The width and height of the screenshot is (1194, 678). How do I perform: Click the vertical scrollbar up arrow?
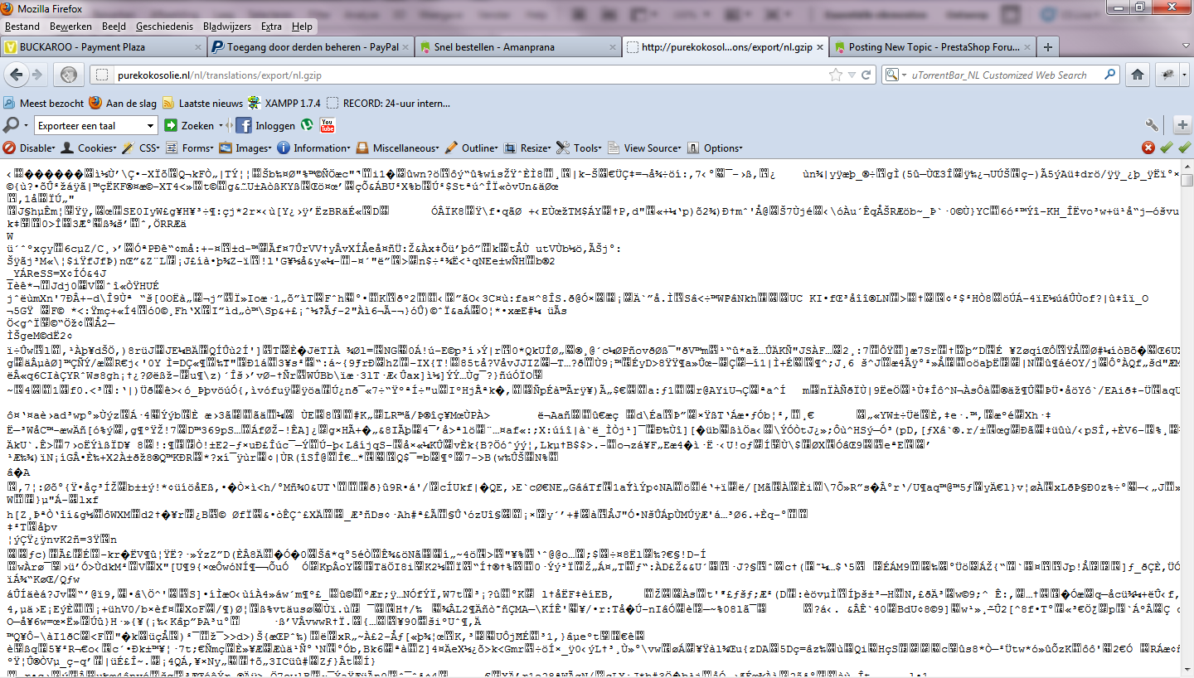click(1187, 166)
